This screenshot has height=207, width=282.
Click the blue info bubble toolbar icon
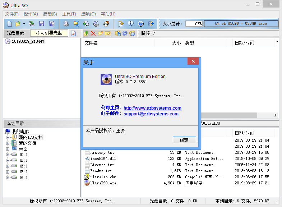pos(131,24)
